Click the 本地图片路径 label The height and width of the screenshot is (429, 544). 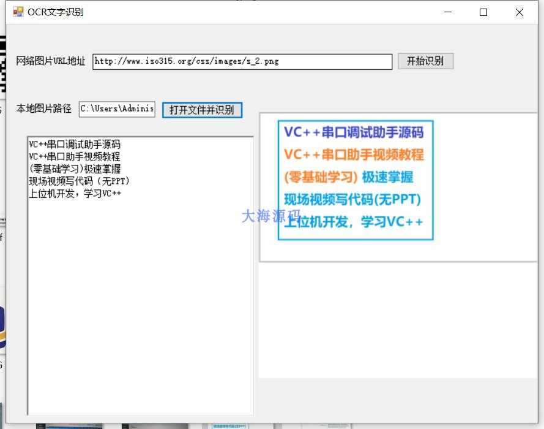click(43, 108)
